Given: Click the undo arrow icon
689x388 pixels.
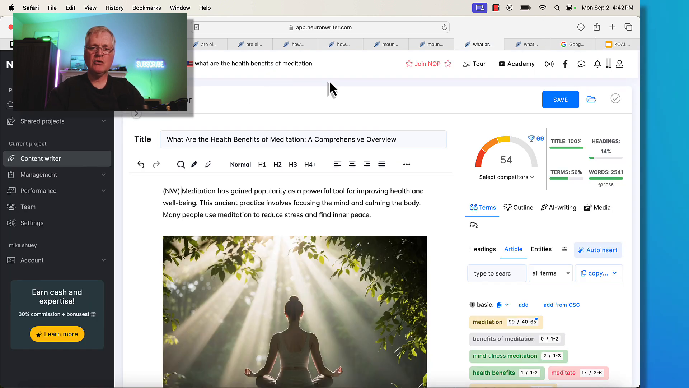Looking at the screenshot, I should coord(141,165).
